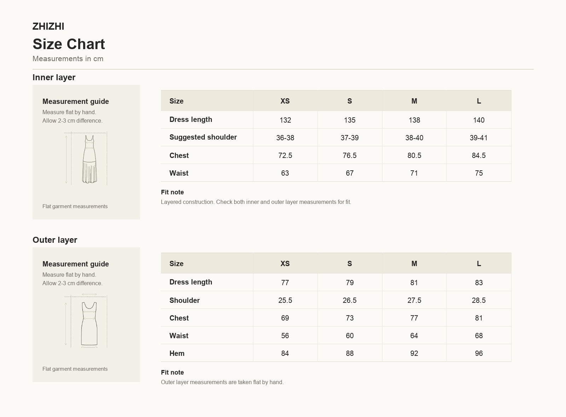Click the hem value 96 cell

(479, 353)
